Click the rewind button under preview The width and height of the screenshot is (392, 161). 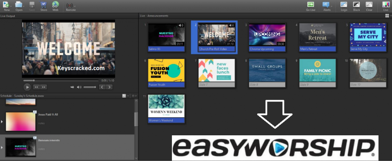tap(36, 87)
